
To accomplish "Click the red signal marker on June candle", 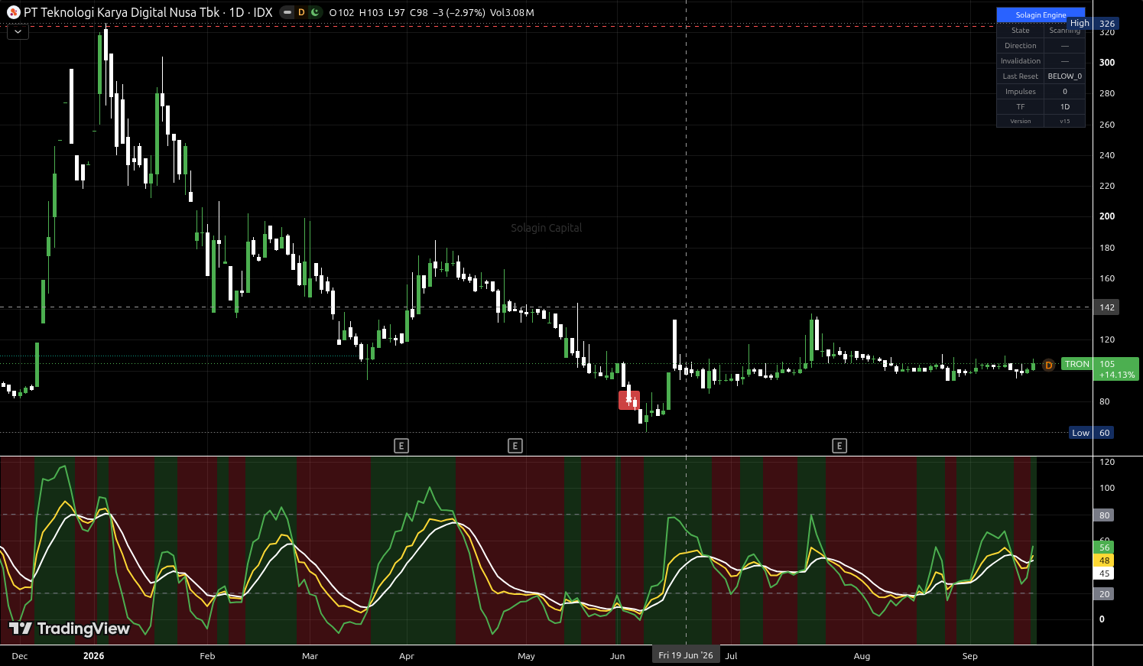I will [x=629, y=400].
